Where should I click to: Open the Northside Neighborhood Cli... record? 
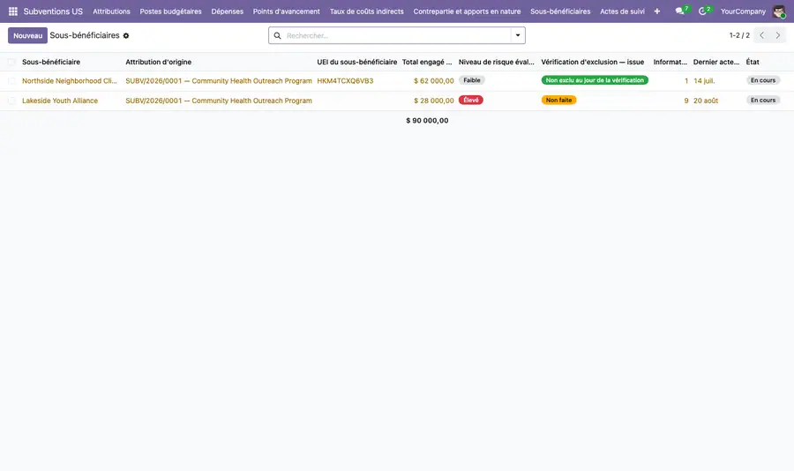[x=70, y=80]
